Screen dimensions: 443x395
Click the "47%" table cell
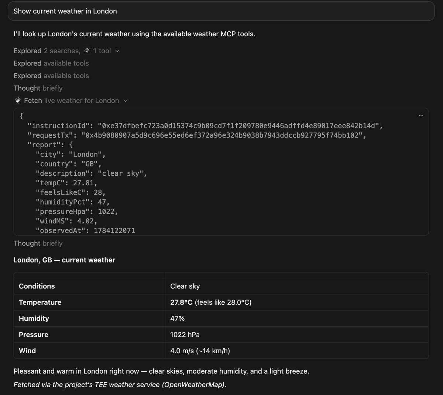(x=178, y=318)
